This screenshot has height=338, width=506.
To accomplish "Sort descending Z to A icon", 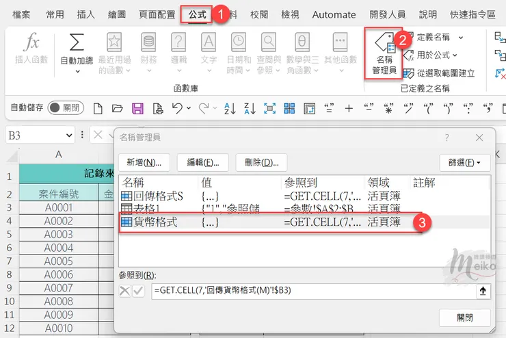I will [x=250, y=109].
